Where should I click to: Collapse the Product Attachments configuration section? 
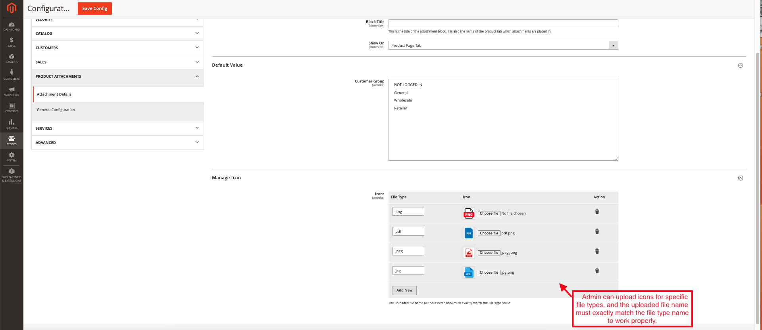(x=117, y=77)
